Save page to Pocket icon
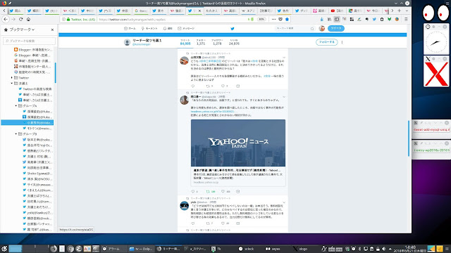This screenshot has width=451, height=253. [x=280, y=19]
